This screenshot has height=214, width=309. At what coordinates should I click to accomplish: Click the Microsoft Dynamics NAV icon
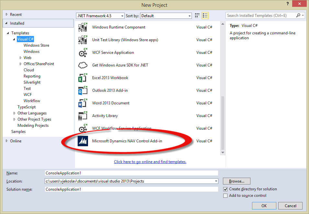coord(83,141)
